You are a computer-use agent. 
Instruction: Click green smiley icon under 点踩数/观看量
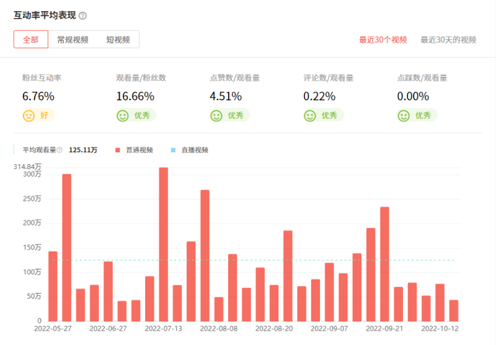(x=404, y=115)
